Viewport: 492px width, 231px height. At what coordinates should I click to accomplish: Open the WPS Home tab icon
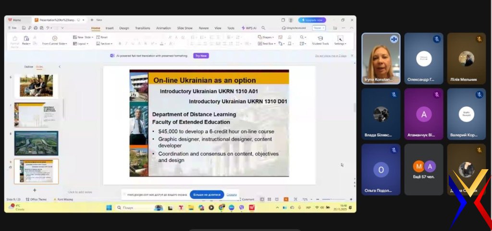coord(14,20)
